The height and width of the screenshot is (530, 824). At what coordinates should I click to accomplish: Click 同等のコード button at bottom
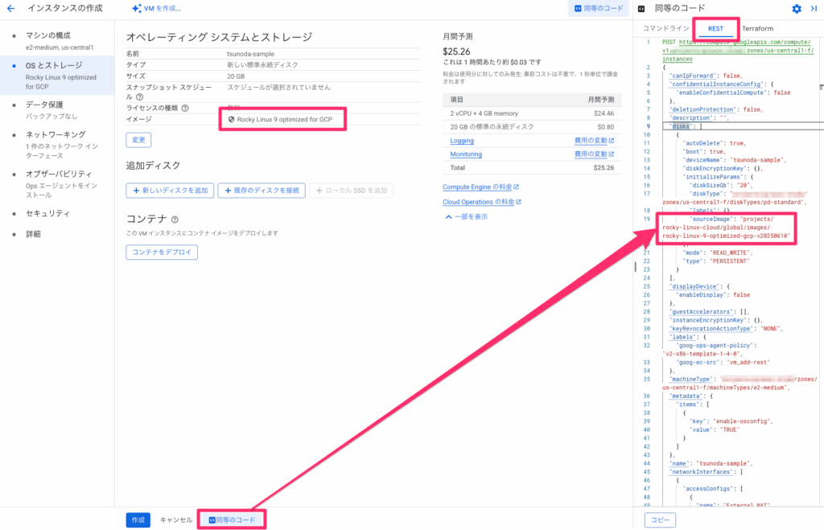click(232, 520)
